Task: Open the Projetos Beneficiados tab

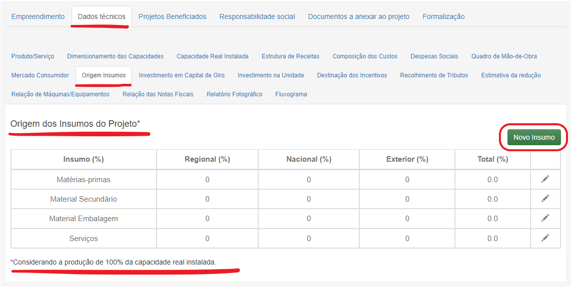Action: (172, 17)
